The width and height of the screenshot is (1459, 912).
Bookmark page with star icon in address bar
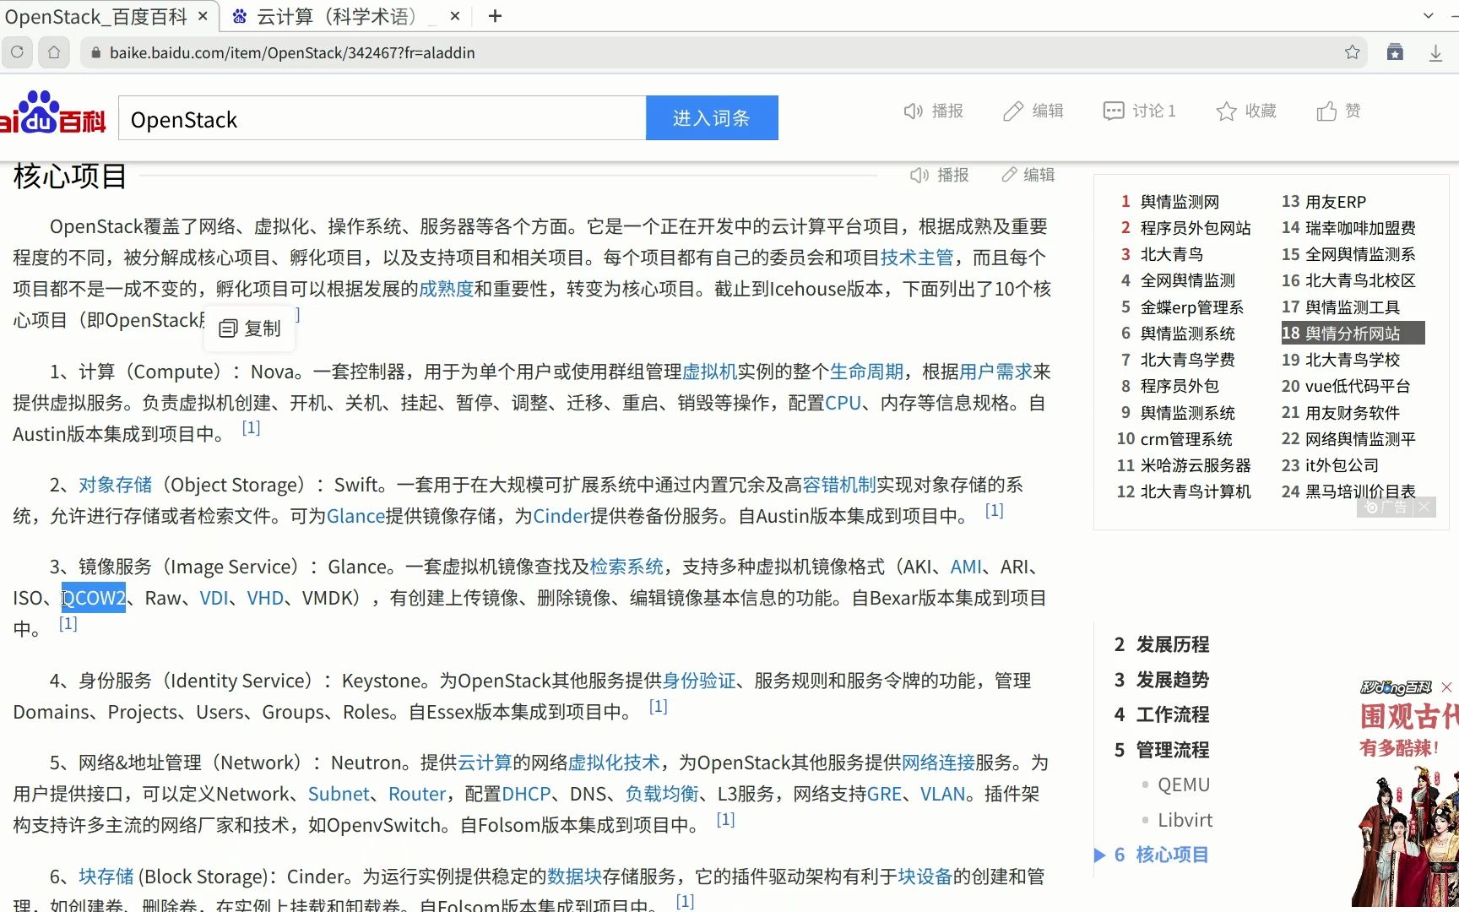(x=1353, y=52)
